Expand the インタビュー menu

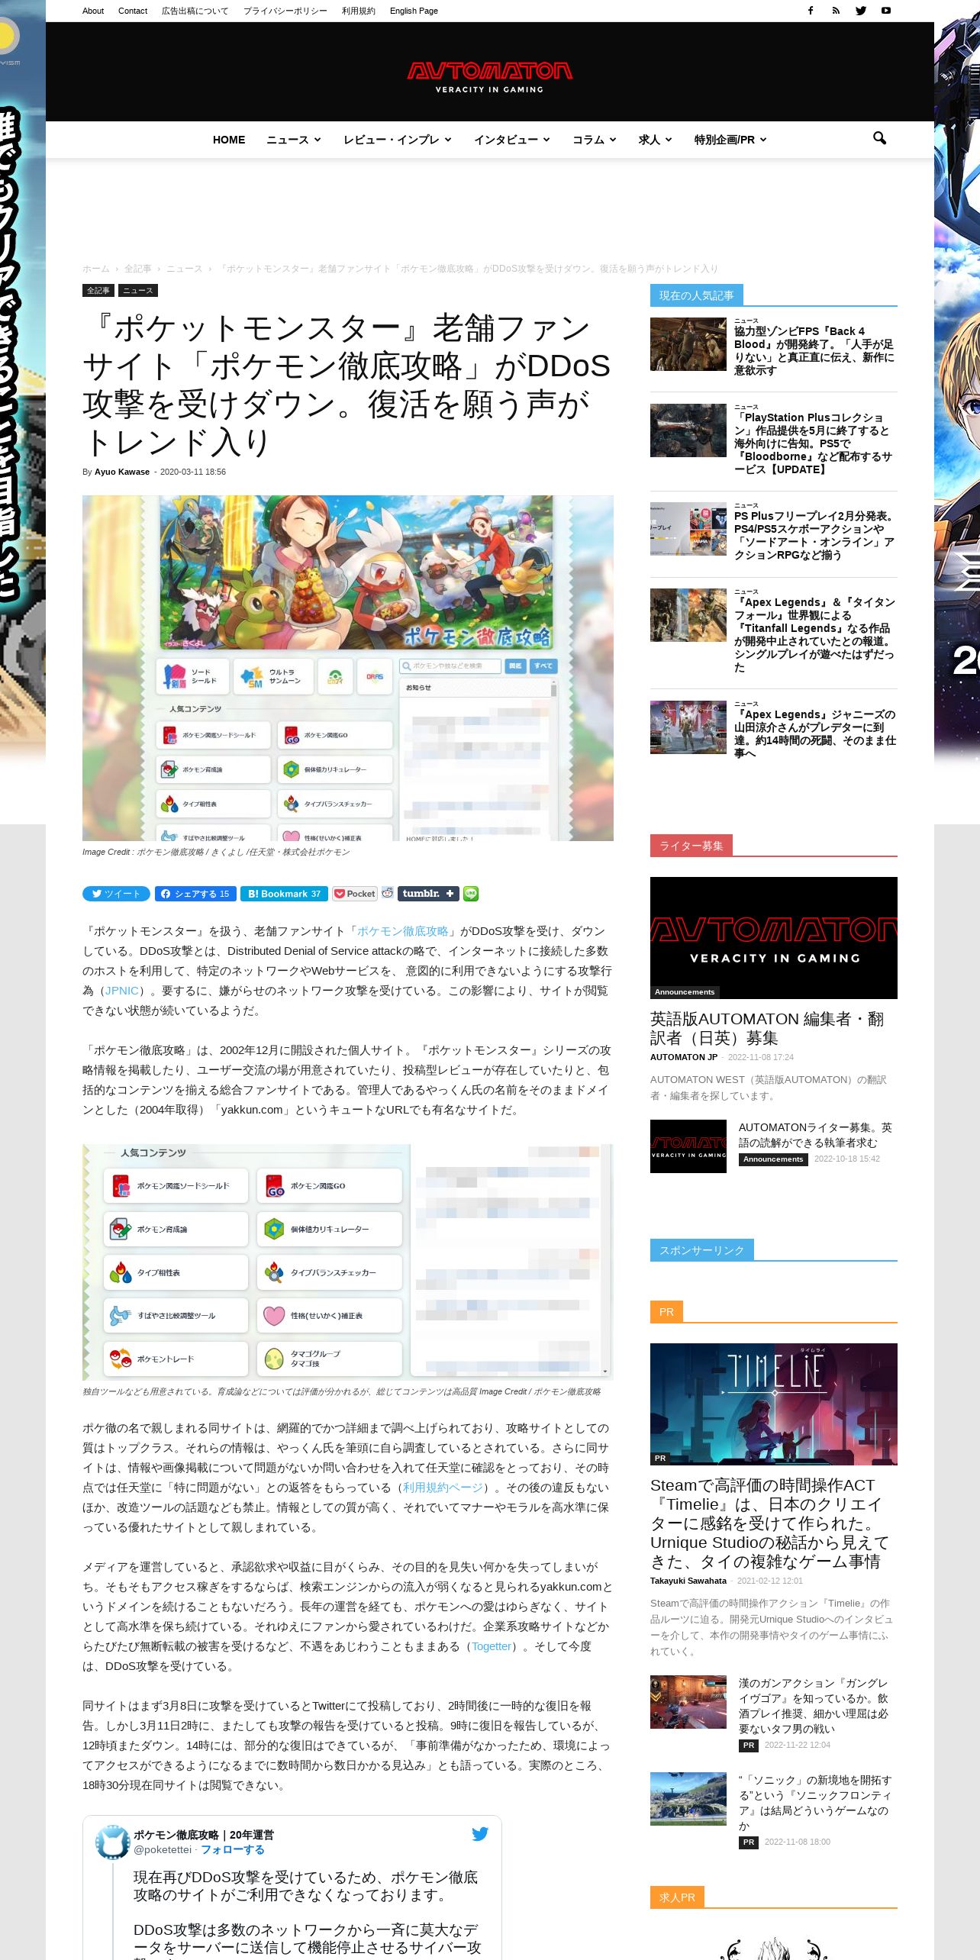pos(512,140)
